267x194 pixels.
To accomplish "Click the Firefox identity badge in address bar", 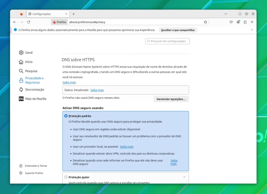I will 59,22.
